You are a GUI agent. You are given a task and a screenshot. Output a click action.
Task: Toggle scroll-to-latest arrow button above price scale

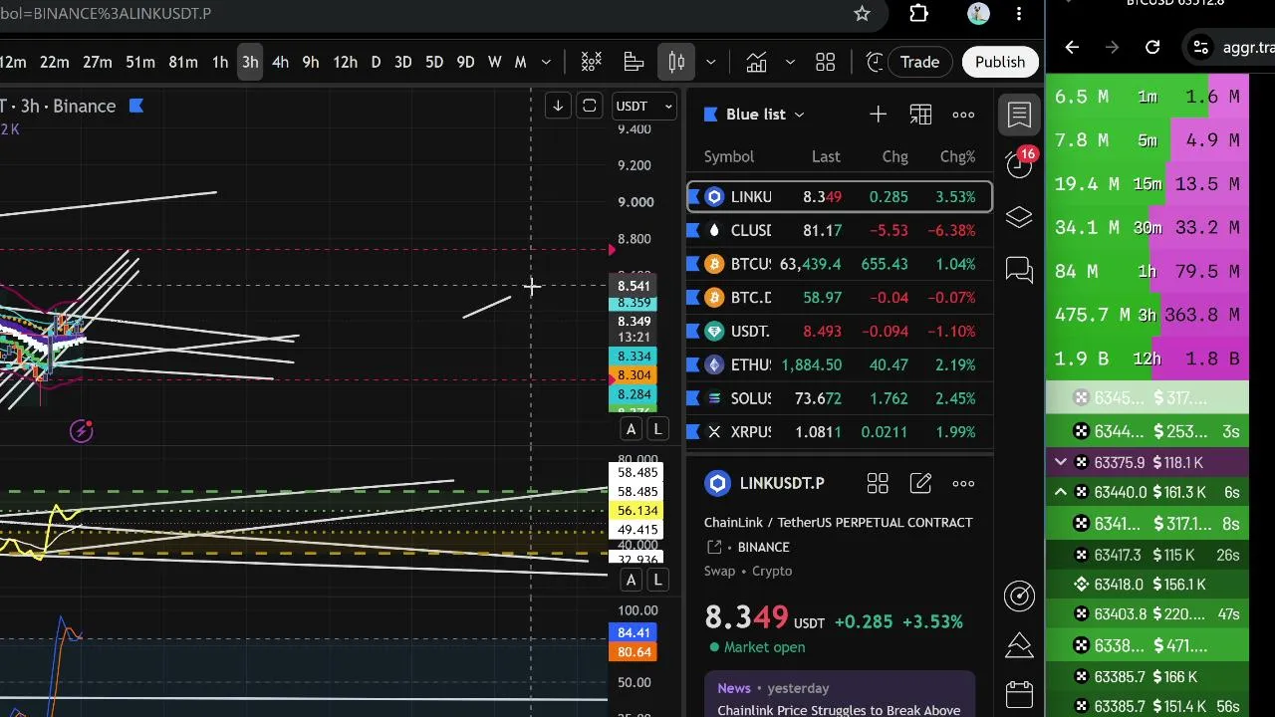(558, 106)
